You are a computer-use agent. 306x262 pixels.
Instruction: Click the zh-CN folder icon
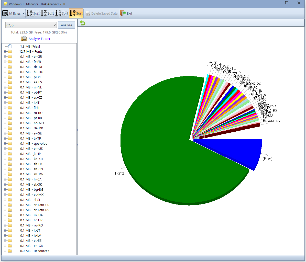tap(10, 169)
